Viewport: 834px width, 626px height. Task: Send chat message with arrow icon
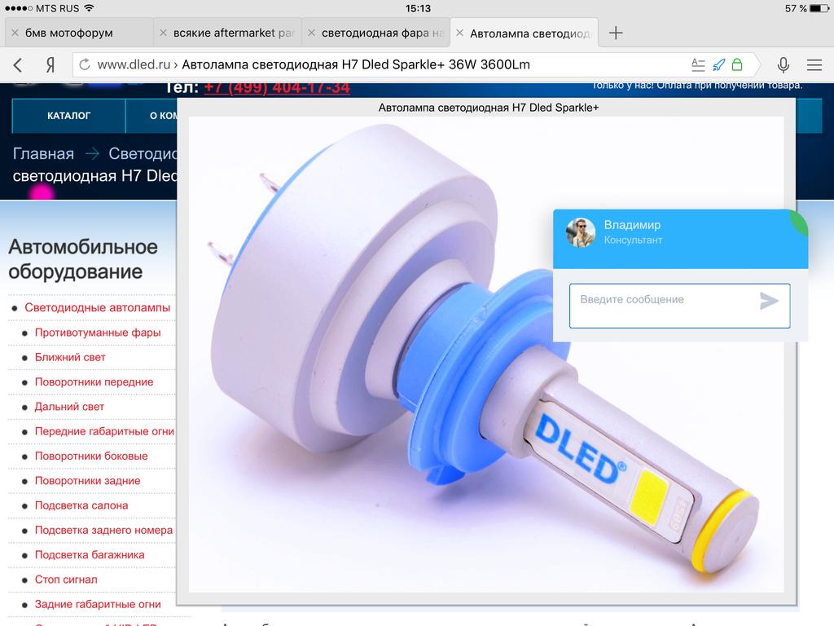coord(769,302)
